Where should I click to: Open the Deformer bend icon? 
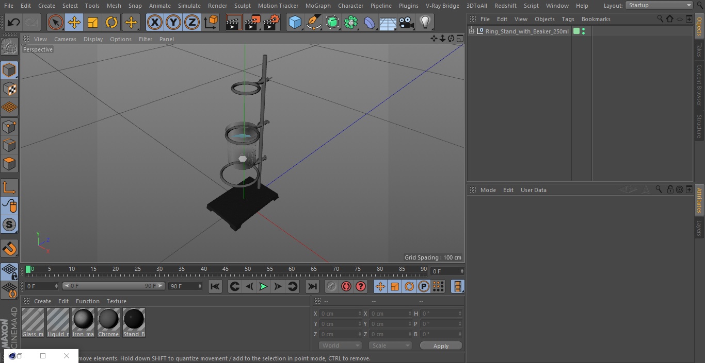370,23
